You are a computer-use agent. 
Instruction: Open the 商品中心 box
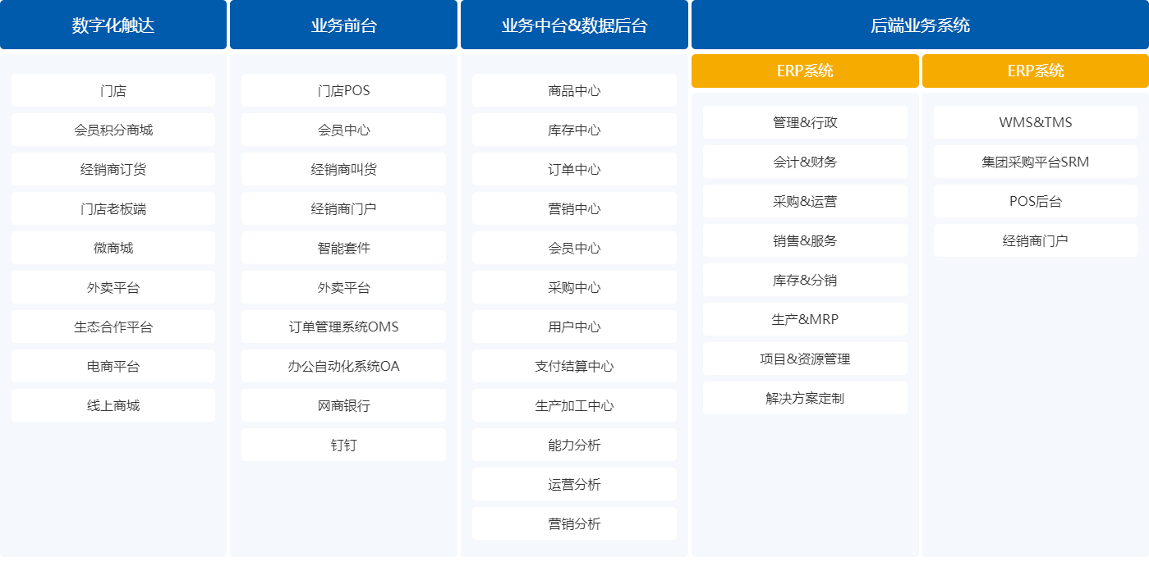pos(574,90)
